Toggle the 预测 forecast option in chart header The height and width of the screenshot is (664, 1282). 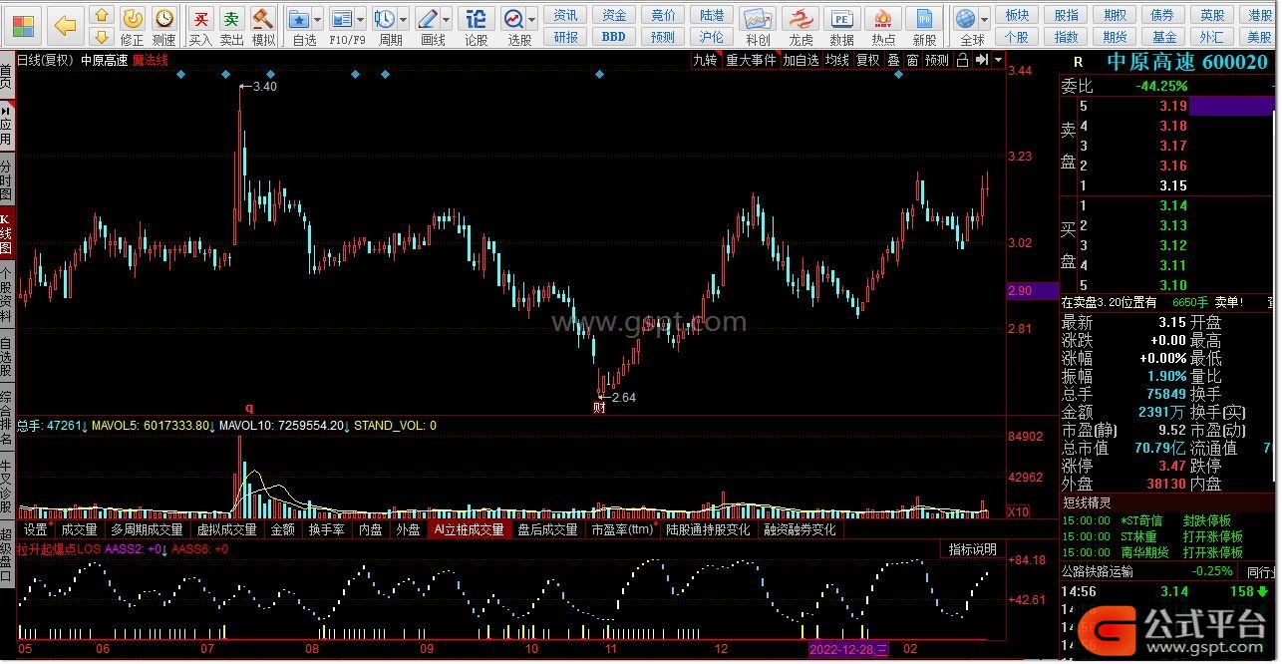click(x=937, y=60)
